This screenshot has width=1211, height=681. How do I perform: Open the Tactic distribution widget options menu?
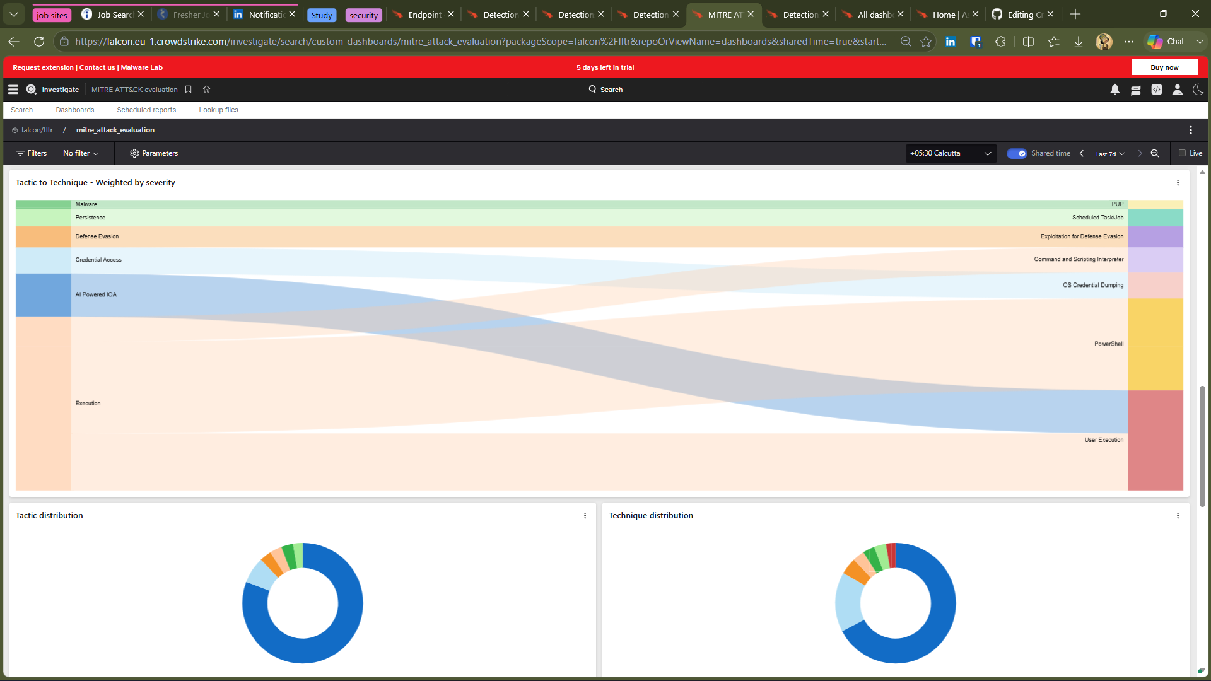point(585,516)
